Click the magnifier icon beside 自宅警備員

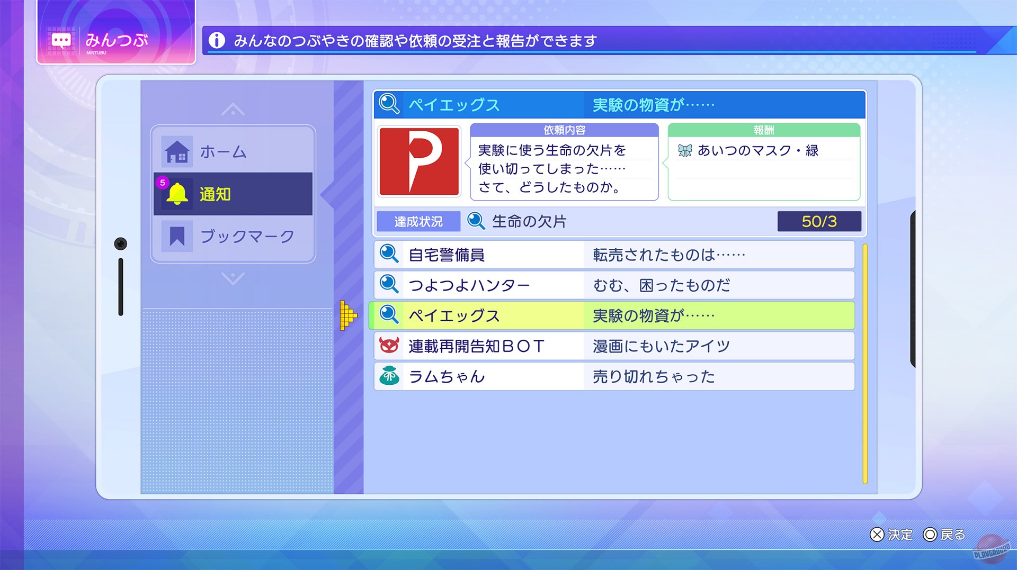pyautogui.click(x=389, y=255)
